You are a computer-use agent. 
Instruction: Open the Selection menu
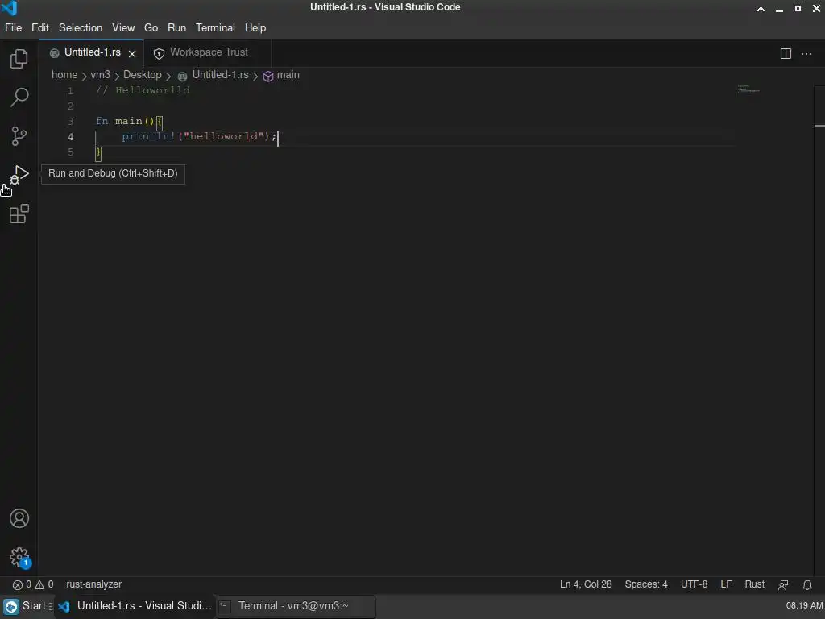[x=81, y=28]
